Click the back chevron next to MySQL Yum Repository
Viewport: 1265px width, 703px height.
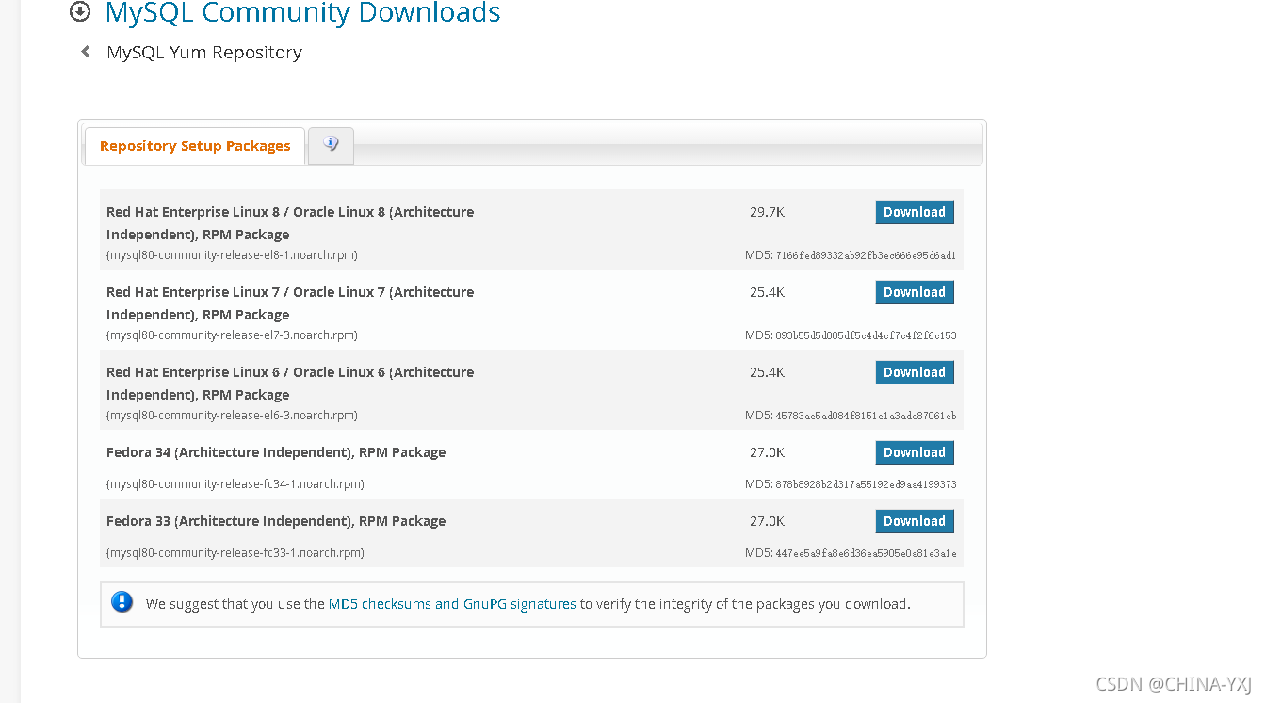(x=86, y=52)
